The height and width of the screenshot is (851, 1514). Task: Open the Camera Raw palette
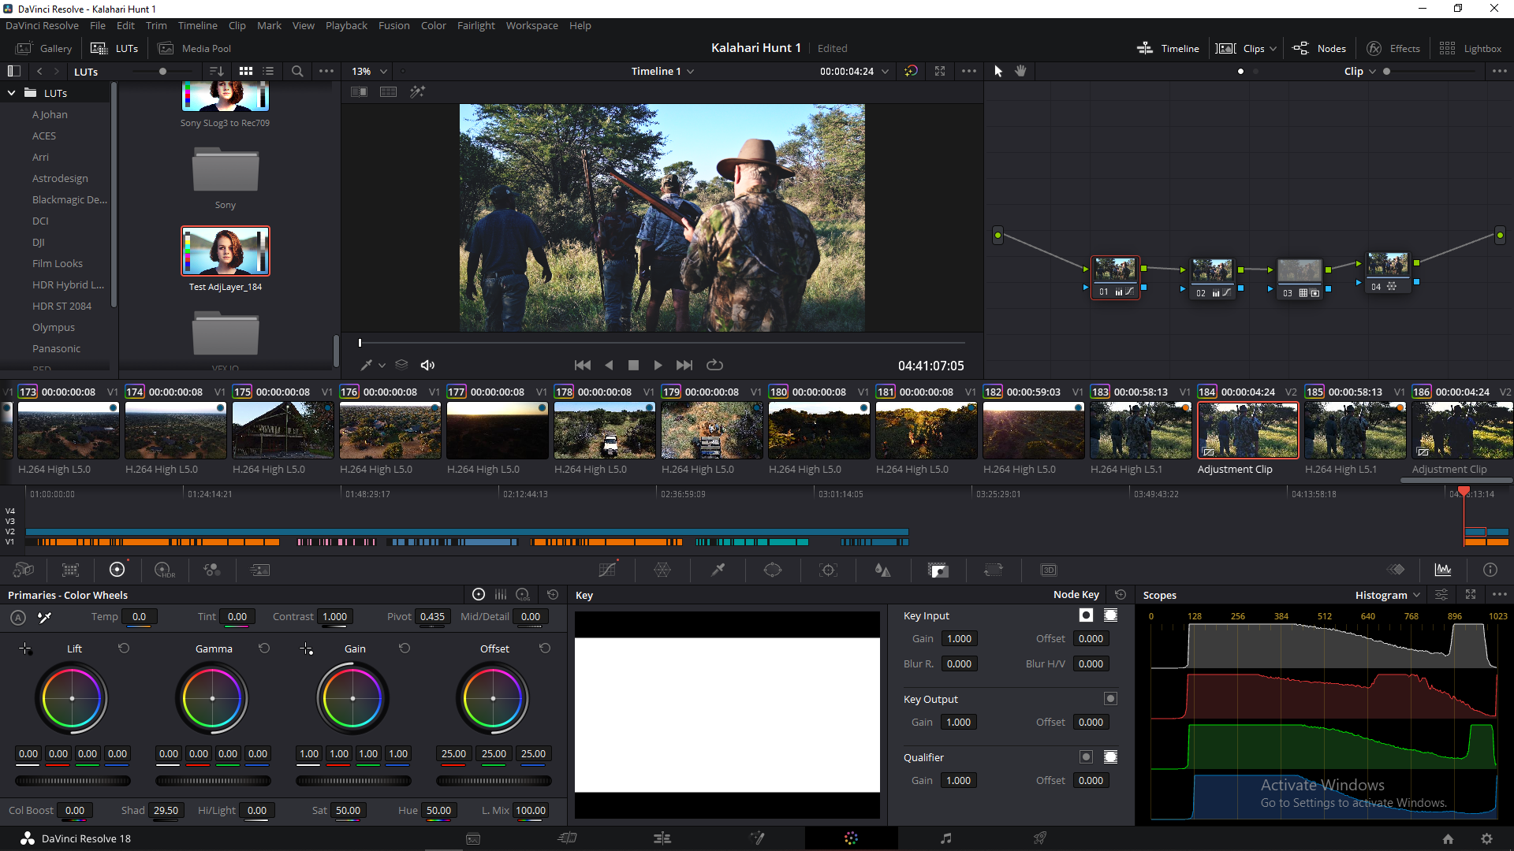click(24, 570)
